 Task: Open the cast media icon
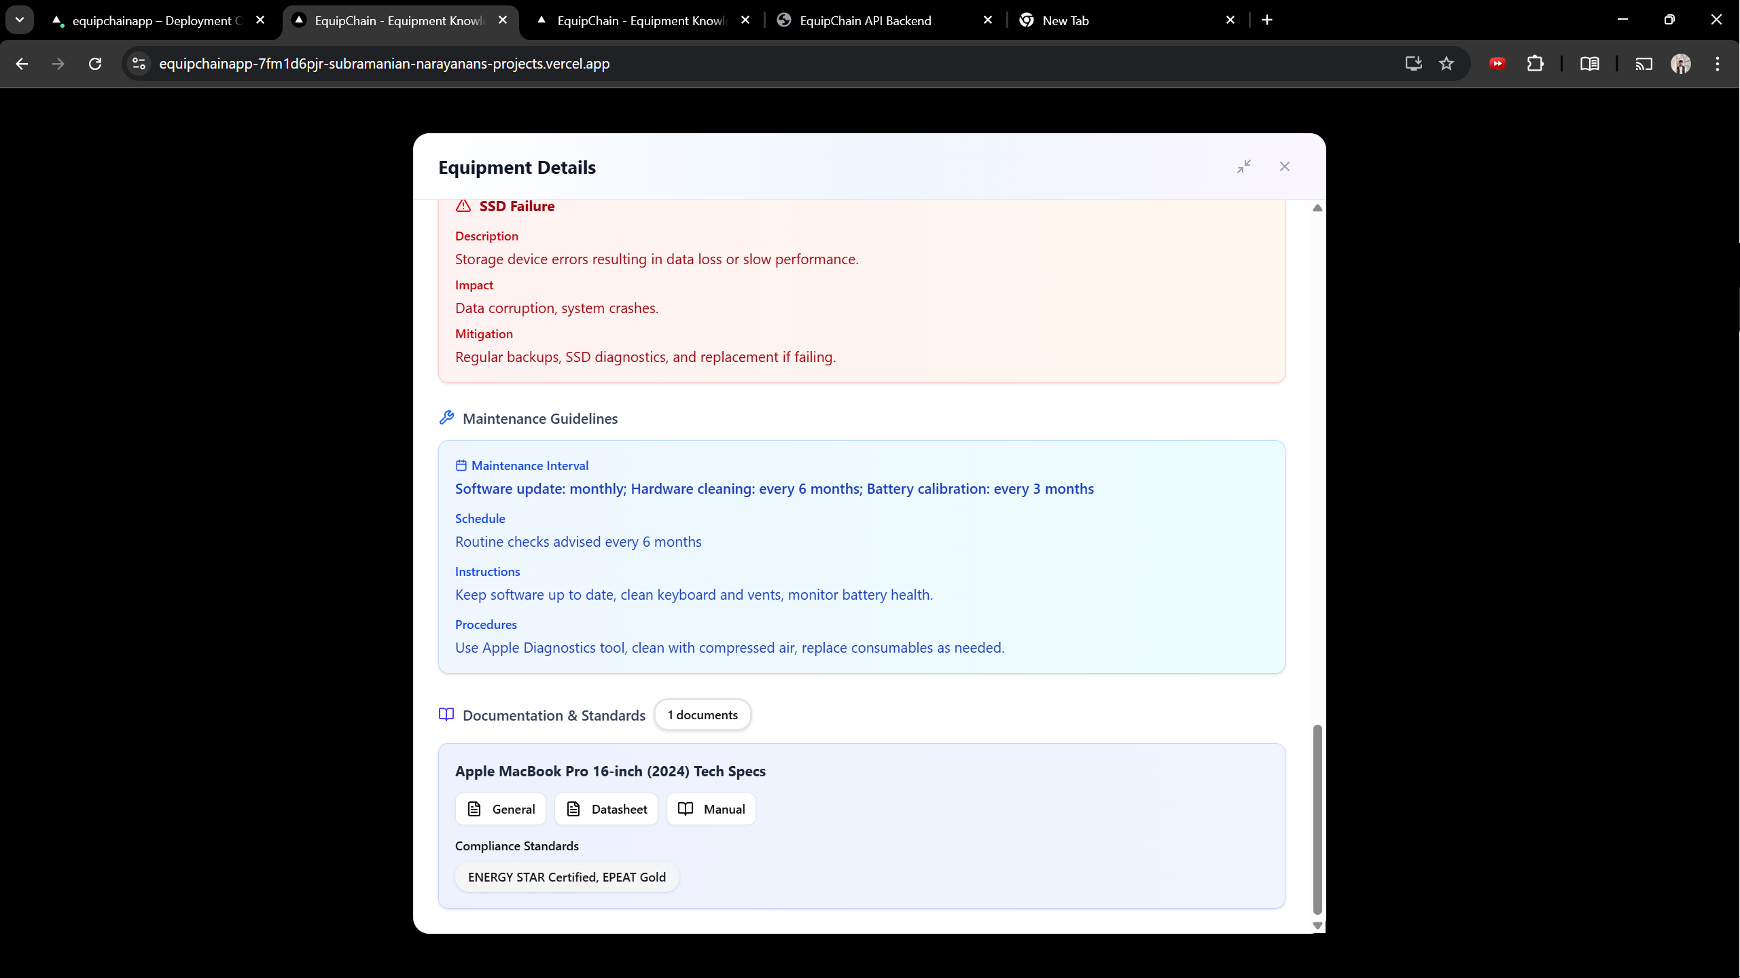pyautogui.click(x=1644, y=64)
